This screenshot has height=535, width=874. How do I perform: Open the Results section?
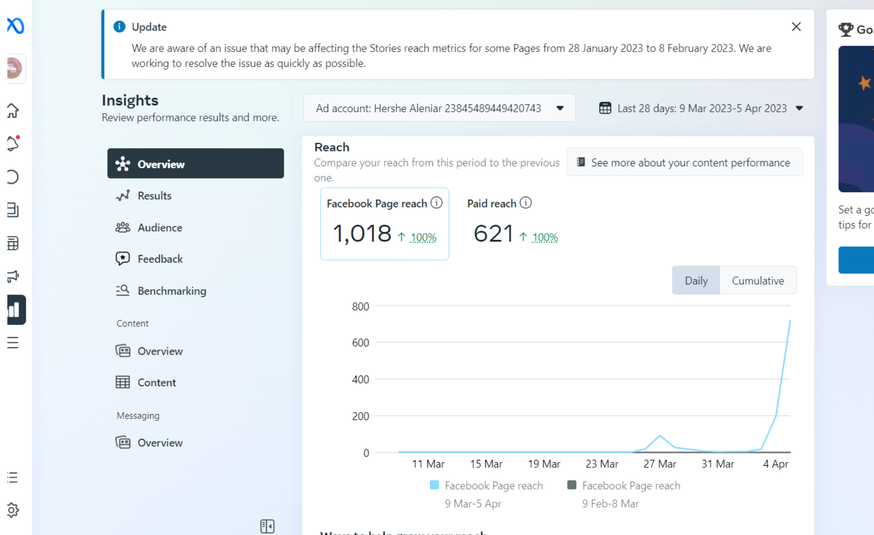pos(154,196)
